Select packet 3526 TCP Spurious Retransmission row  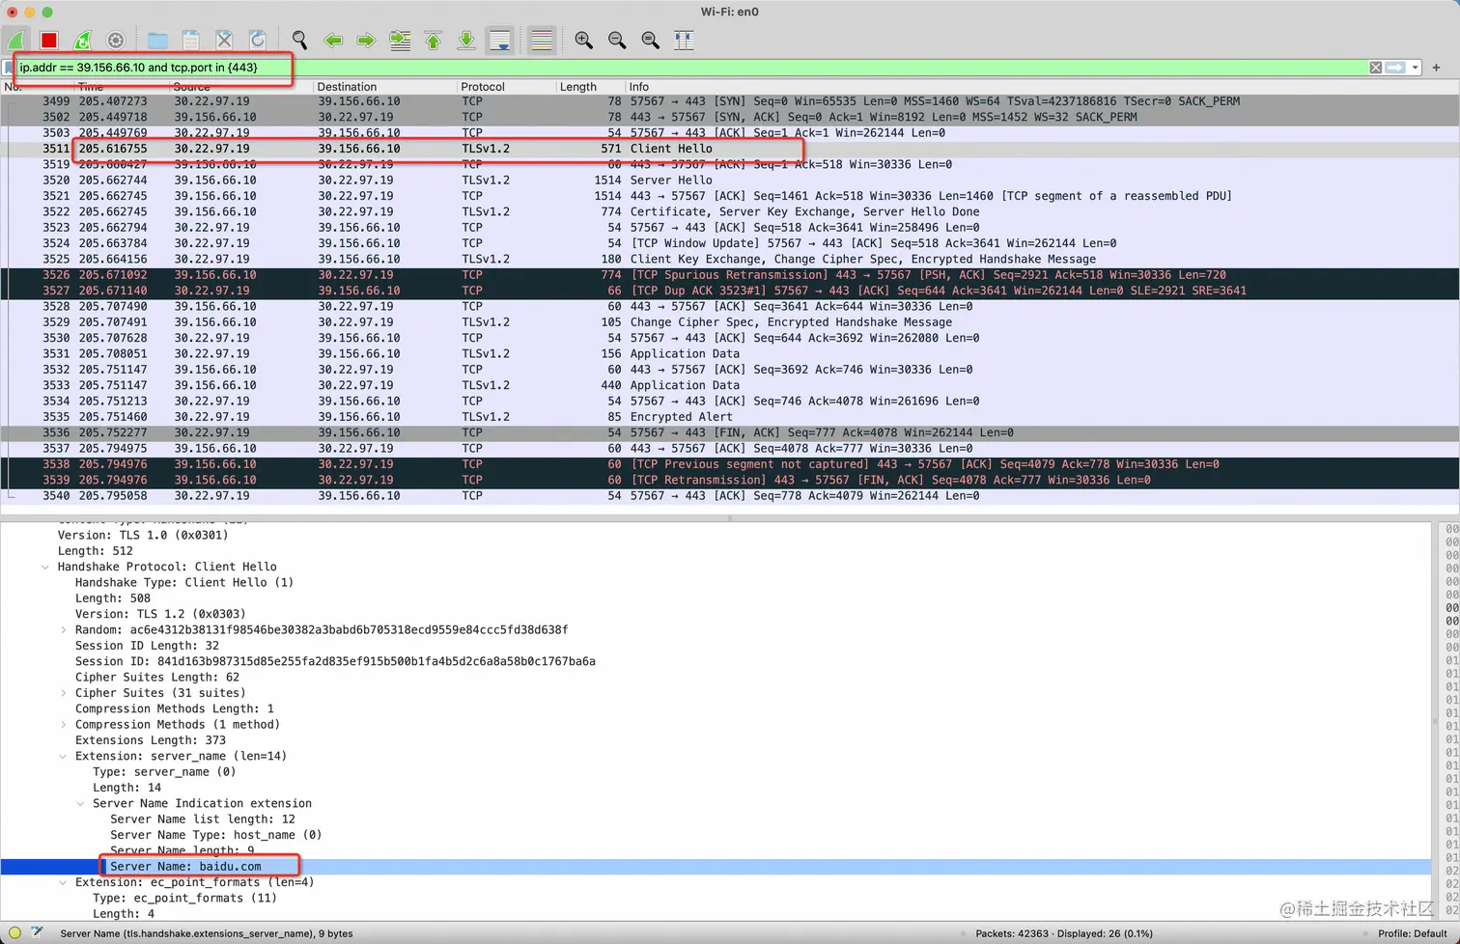click(729, 275)
